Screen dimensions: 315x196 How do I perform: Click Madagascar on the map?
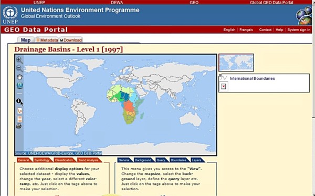pos(142,116)
